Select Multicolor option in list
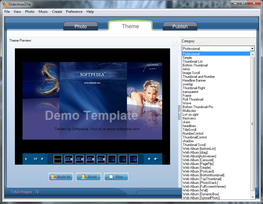Viewport: 263px width, 204px height. pyautogui.click(x=216, y=111)
